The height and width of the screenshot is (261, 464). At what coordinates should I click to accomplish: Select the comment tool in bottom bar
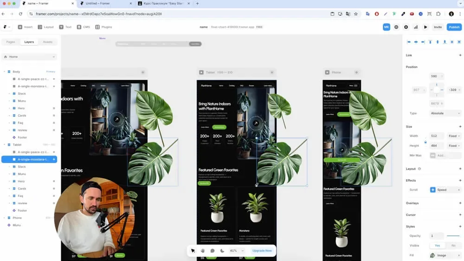(x=213, y=251)
